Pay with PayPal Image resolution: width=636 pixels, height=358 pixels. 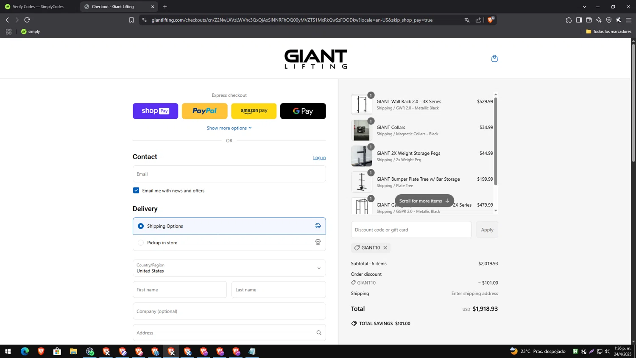coord(204,111)
